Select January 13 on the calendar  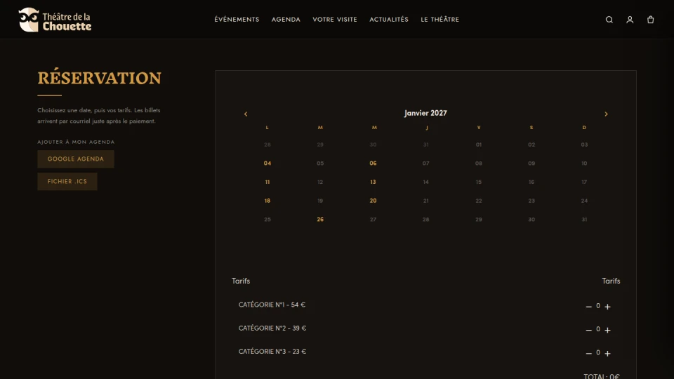(373, 182)
